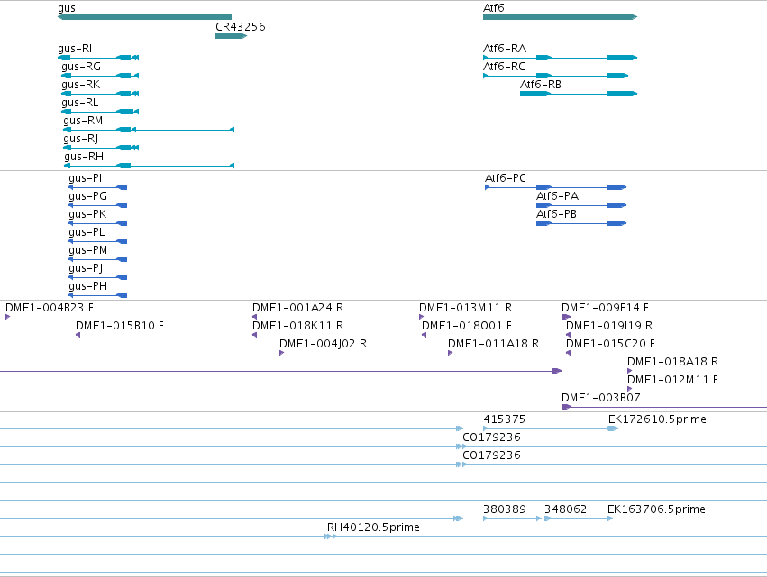
Task: Click the EK172610.5prime EST label
Action: click(x=657, y=420)
